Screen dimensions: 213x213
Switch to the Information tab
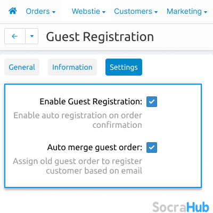click(x=72, y=67)
